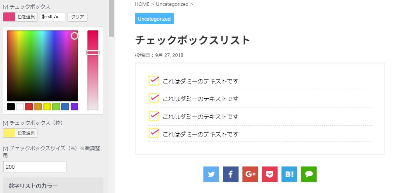This screenshot has width=399, height=193.
Task: Click the Google+ share icon
Action: click(250, 174)
